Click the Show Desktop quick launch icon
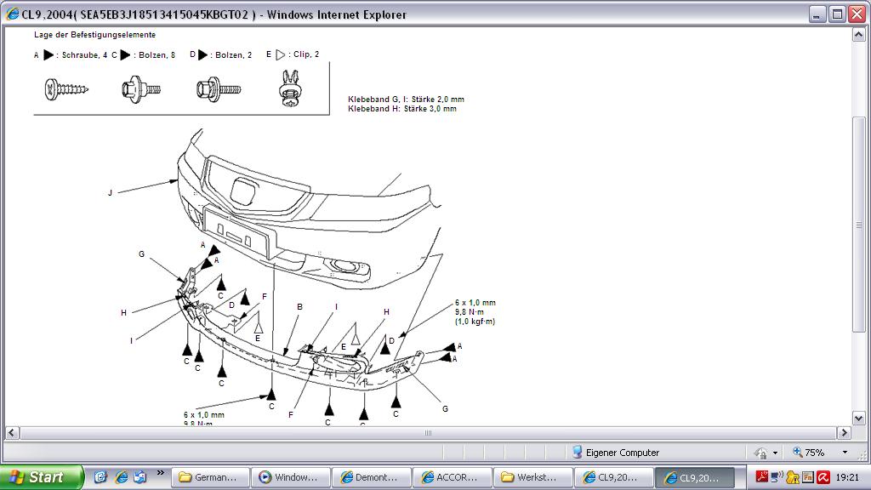This screenshot has width=871, height=490. click(x=100, y=477)
